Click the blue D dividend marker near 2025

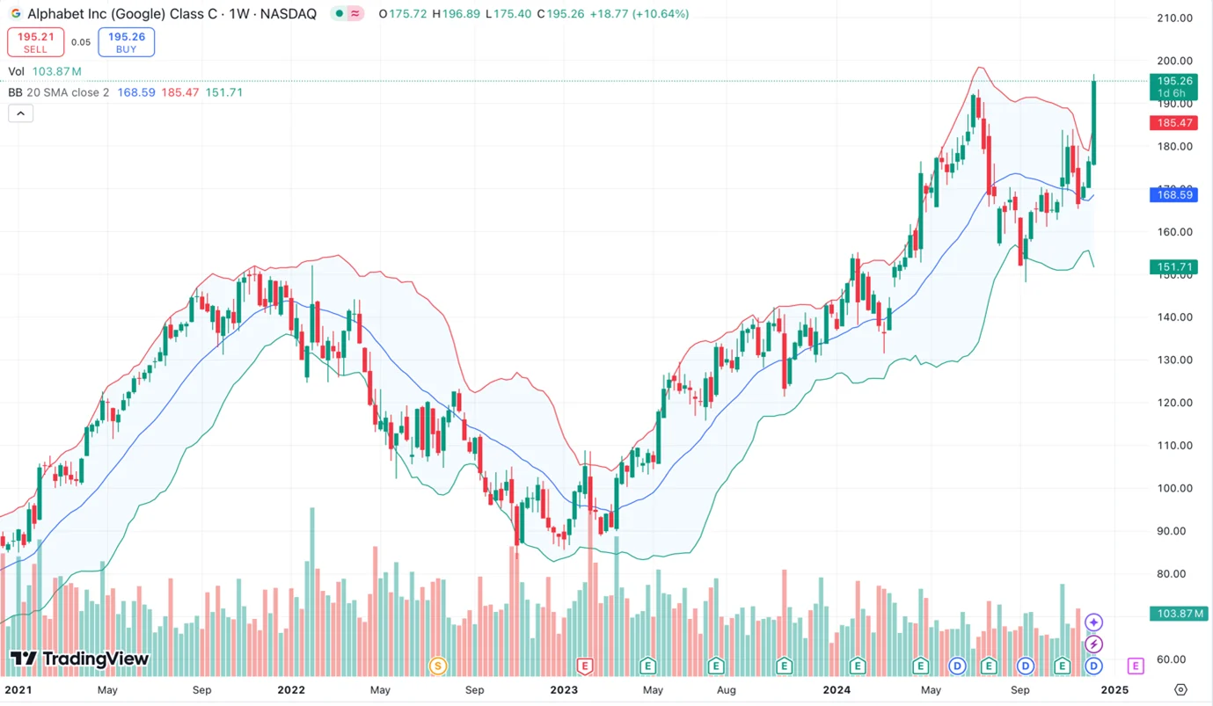pos(1093,666)
